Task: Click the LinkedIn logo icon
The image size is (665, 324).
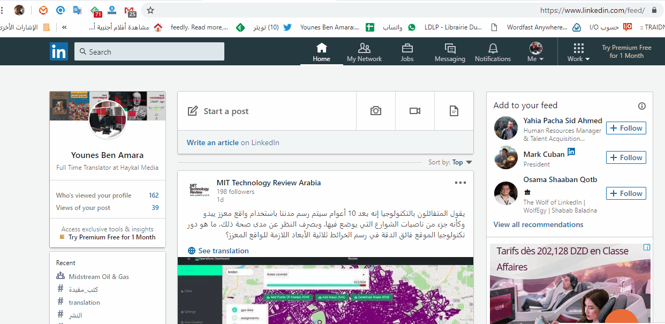Action: 59,51
